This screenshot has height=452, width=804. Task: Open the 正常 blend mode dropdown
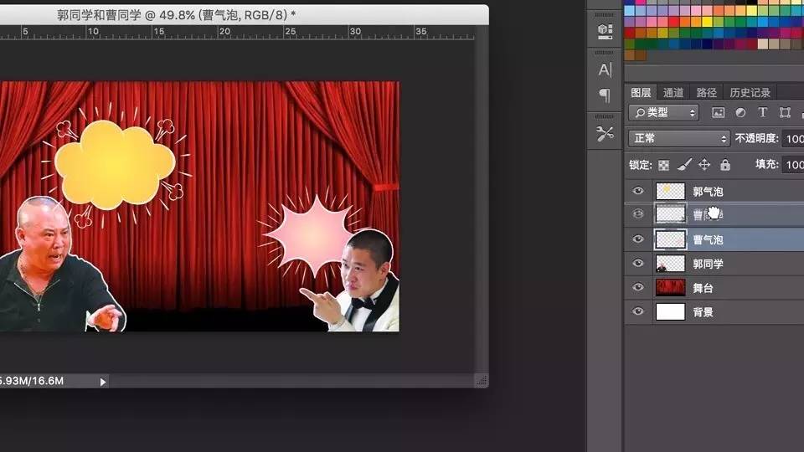click(x=678, y=138)
